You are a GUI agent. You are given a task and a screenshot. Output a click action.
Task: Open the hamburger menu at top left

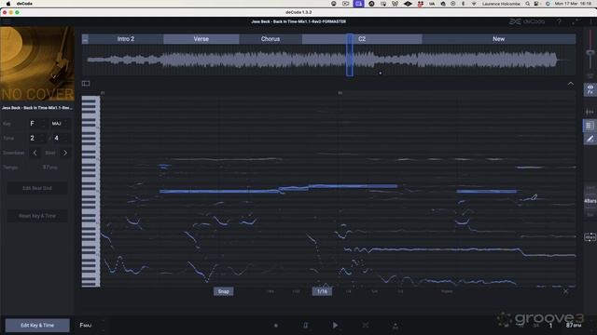point(7,21)
